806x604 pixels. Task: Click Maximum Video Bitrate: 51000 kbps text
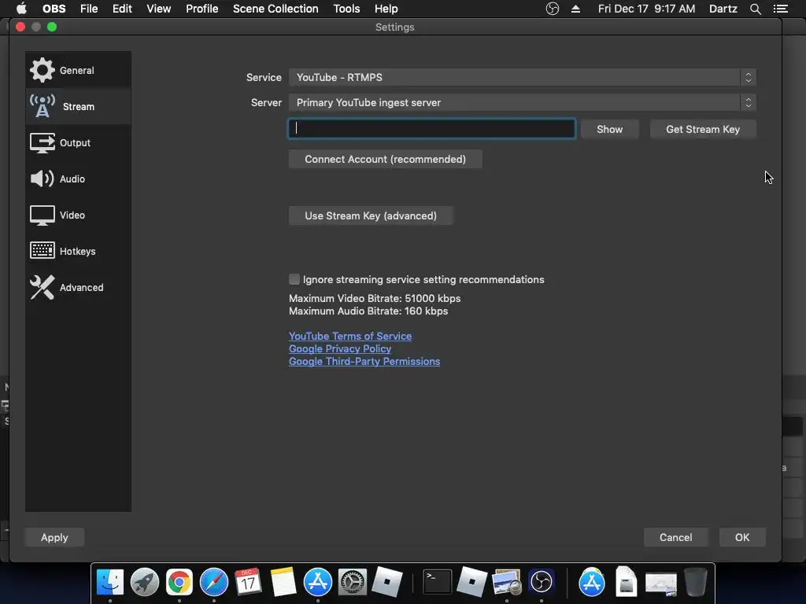[x=375, y=298]
